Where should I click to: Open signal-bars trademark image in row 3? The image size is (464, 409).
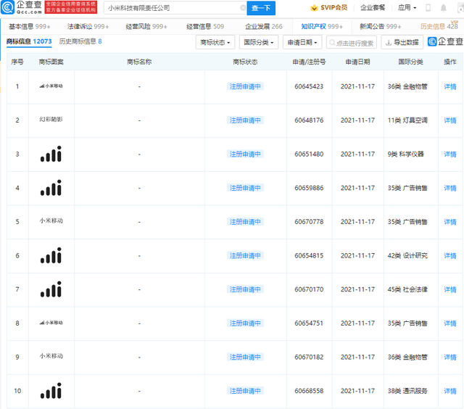coord(51,154)
